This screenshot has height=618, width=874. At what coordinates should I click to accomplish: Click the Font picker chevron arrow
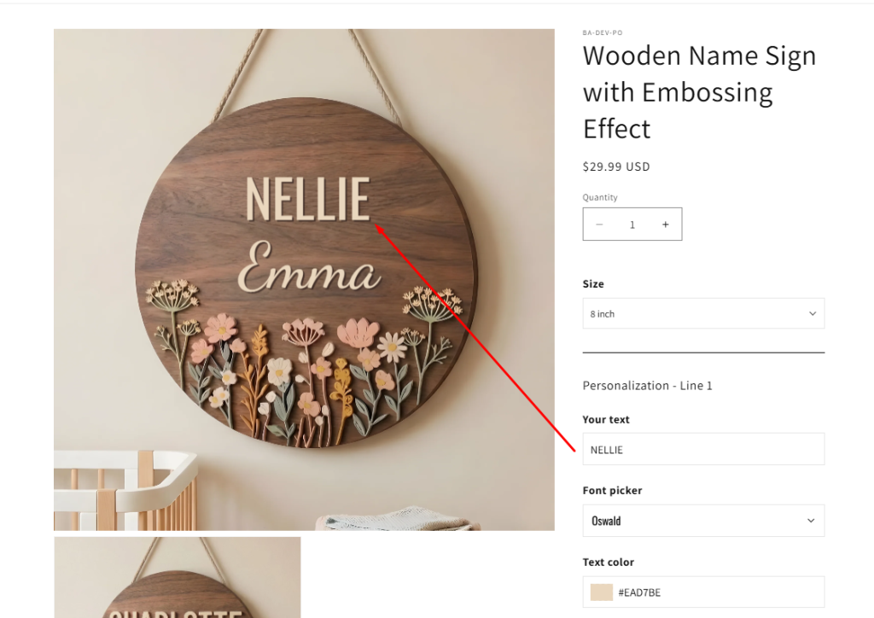click(x=811, y=521)
